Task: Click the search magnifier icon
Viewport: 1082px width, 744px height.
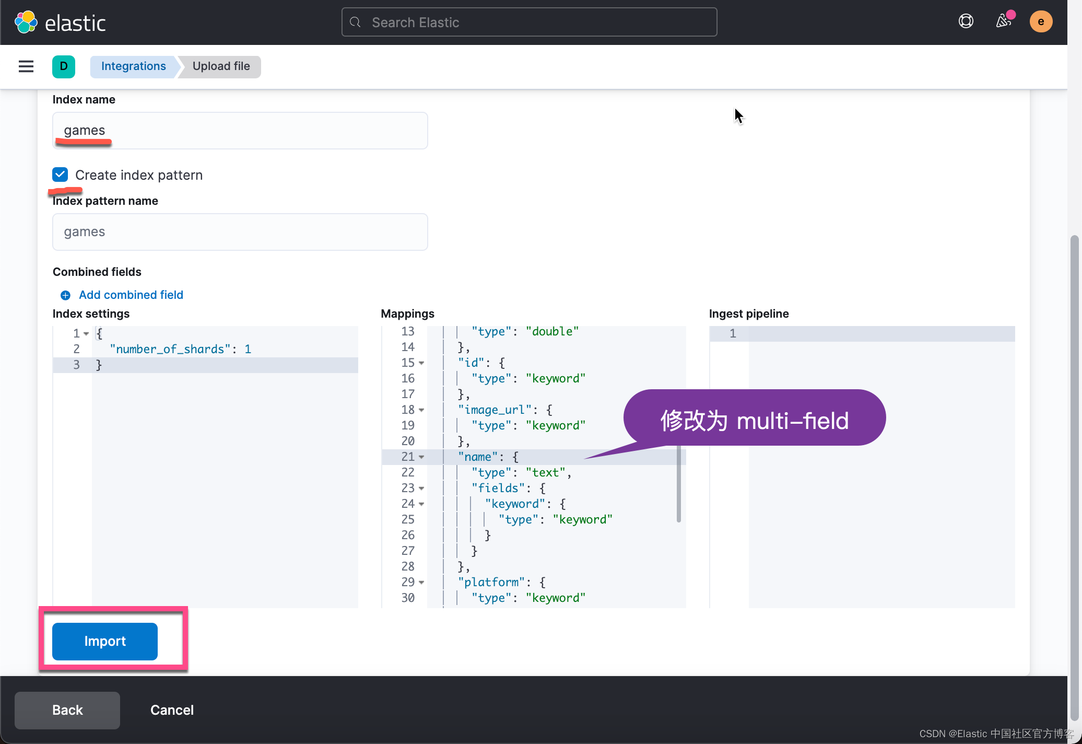Action: point(356,22)
